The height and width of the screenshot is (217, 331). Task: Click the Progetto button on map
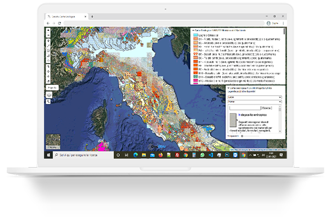[x=51, y=87]
